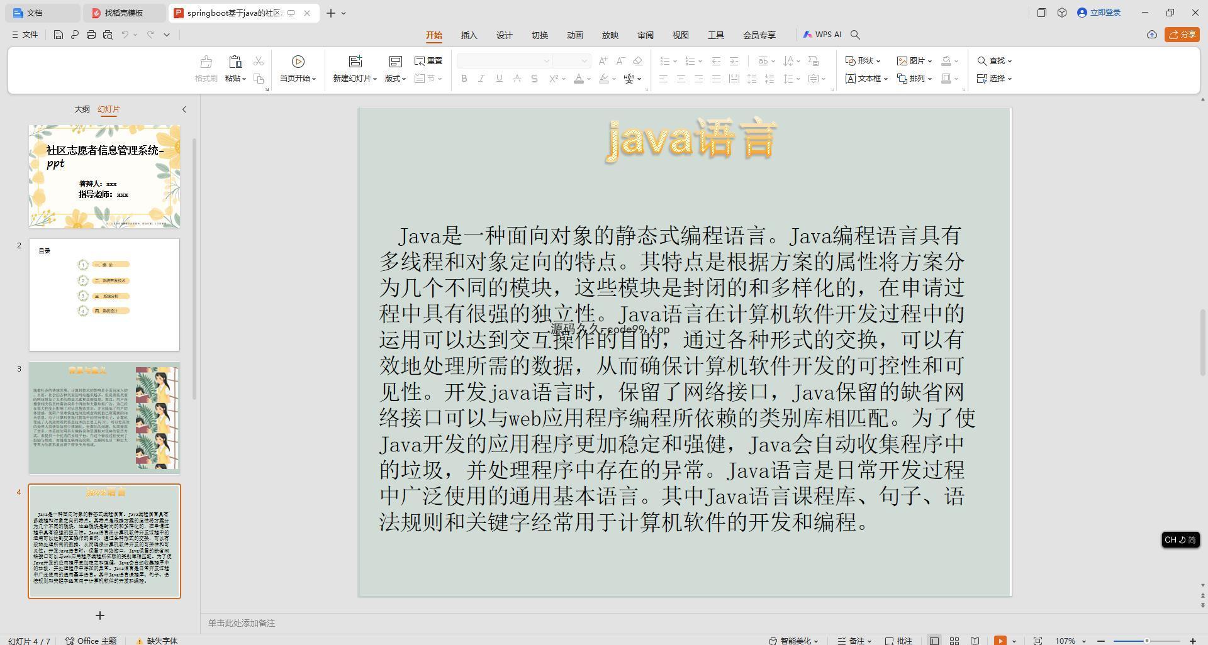Image resolution: width=1208 pixels, height=645 pixels.
Task: Click the Paste clipboard icon
Action: click(x=235, y=62)
